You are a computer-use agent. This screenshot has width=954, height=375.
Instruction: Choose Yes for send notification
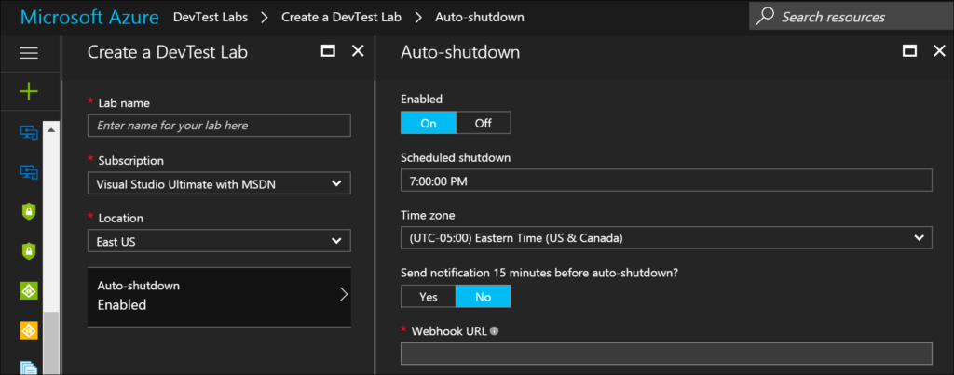coord(429,297)
